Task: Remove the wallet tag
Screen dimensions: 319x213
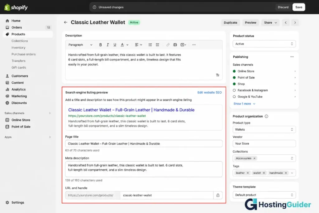Action: (x=264, y=173)
